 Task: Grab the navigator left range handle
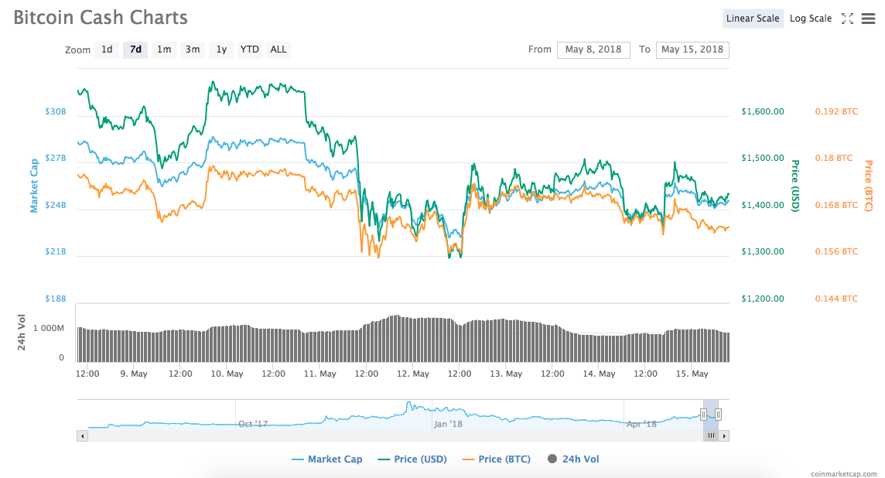click(x=703, y=415)
